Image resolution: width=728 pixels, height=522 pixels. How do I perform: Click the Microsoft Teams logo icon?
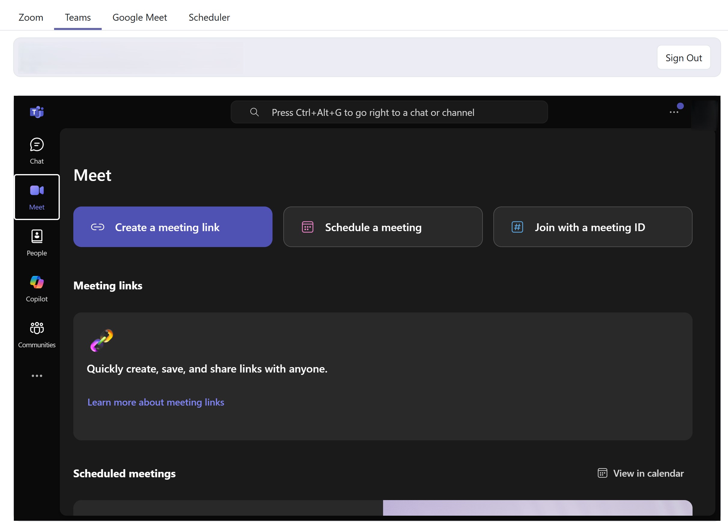pos(37,112)
